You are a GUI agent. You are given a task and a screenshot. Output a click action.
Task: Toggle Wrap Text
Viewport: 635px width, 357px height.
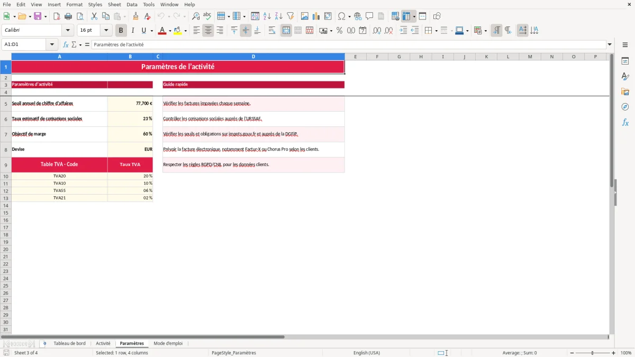pos(272,31)
